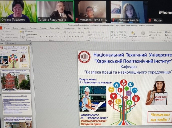Click the Italic formatting icon
The width and height of the screenshot is (172, 128).
pyautogui.click(x=43, y=36)
